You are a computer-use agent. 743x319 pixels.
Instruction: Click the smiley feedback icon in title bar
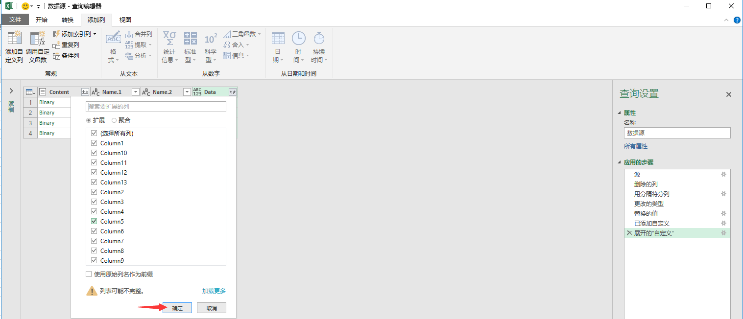[x=25, y=6]
